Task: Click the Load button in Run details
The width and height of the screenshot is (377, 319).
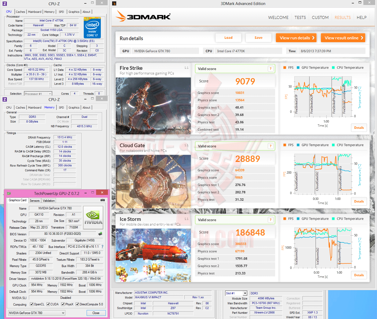Action: pos(228,38)
